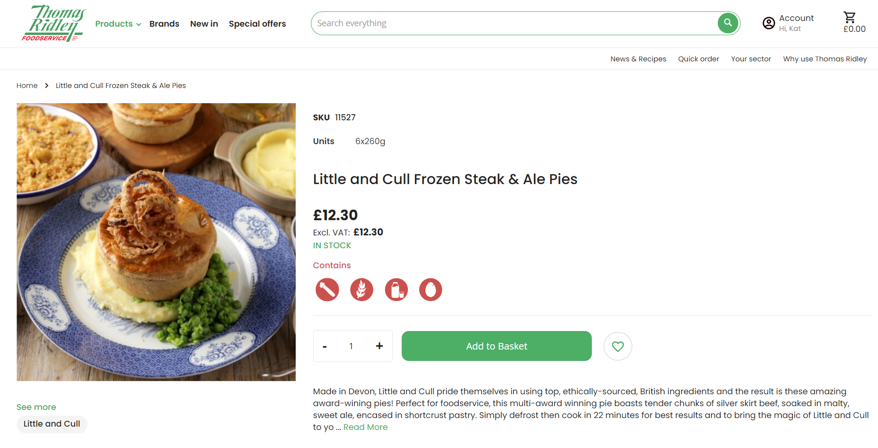Click the green search magnifier button
The height and width of the screenshot is (448, 878).
728,23
